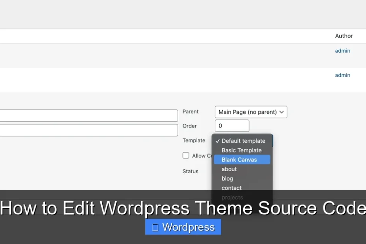This screenshot has height=244, width=366.
Task: Click the "Author" column header
Action: click(343, 35)
